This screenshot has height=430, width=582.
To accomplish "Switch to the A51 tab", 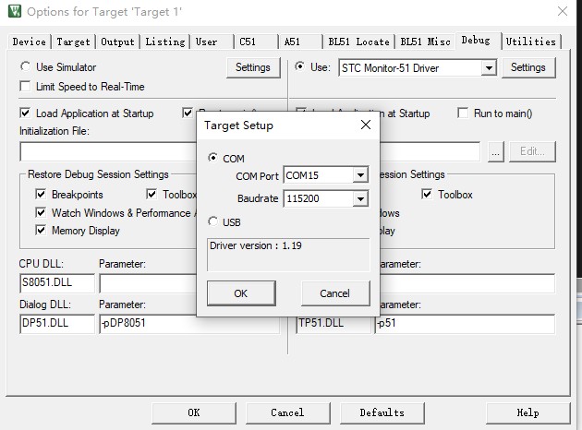I will (300, 42).
